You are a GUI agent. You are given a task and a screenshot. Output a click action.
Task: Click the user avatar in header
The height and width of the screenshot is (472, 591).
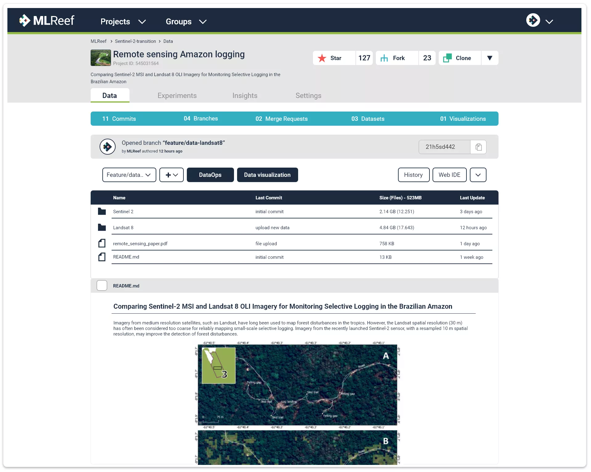coord(533,21)
